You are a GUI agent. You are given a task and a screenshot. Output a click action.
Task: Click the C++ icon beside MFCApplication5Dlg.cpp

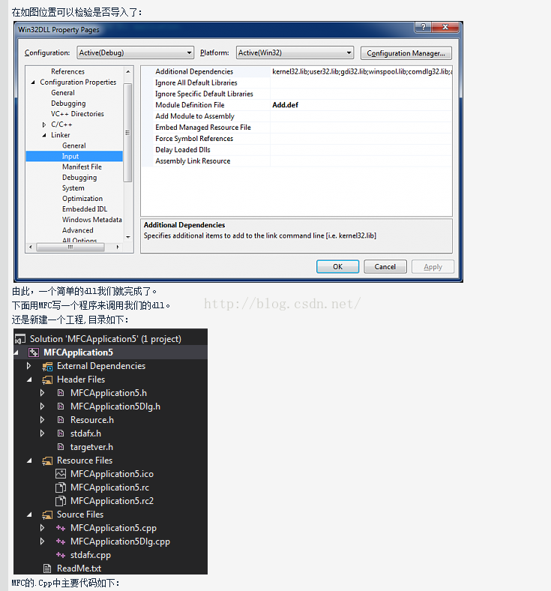tap(61, 541)
